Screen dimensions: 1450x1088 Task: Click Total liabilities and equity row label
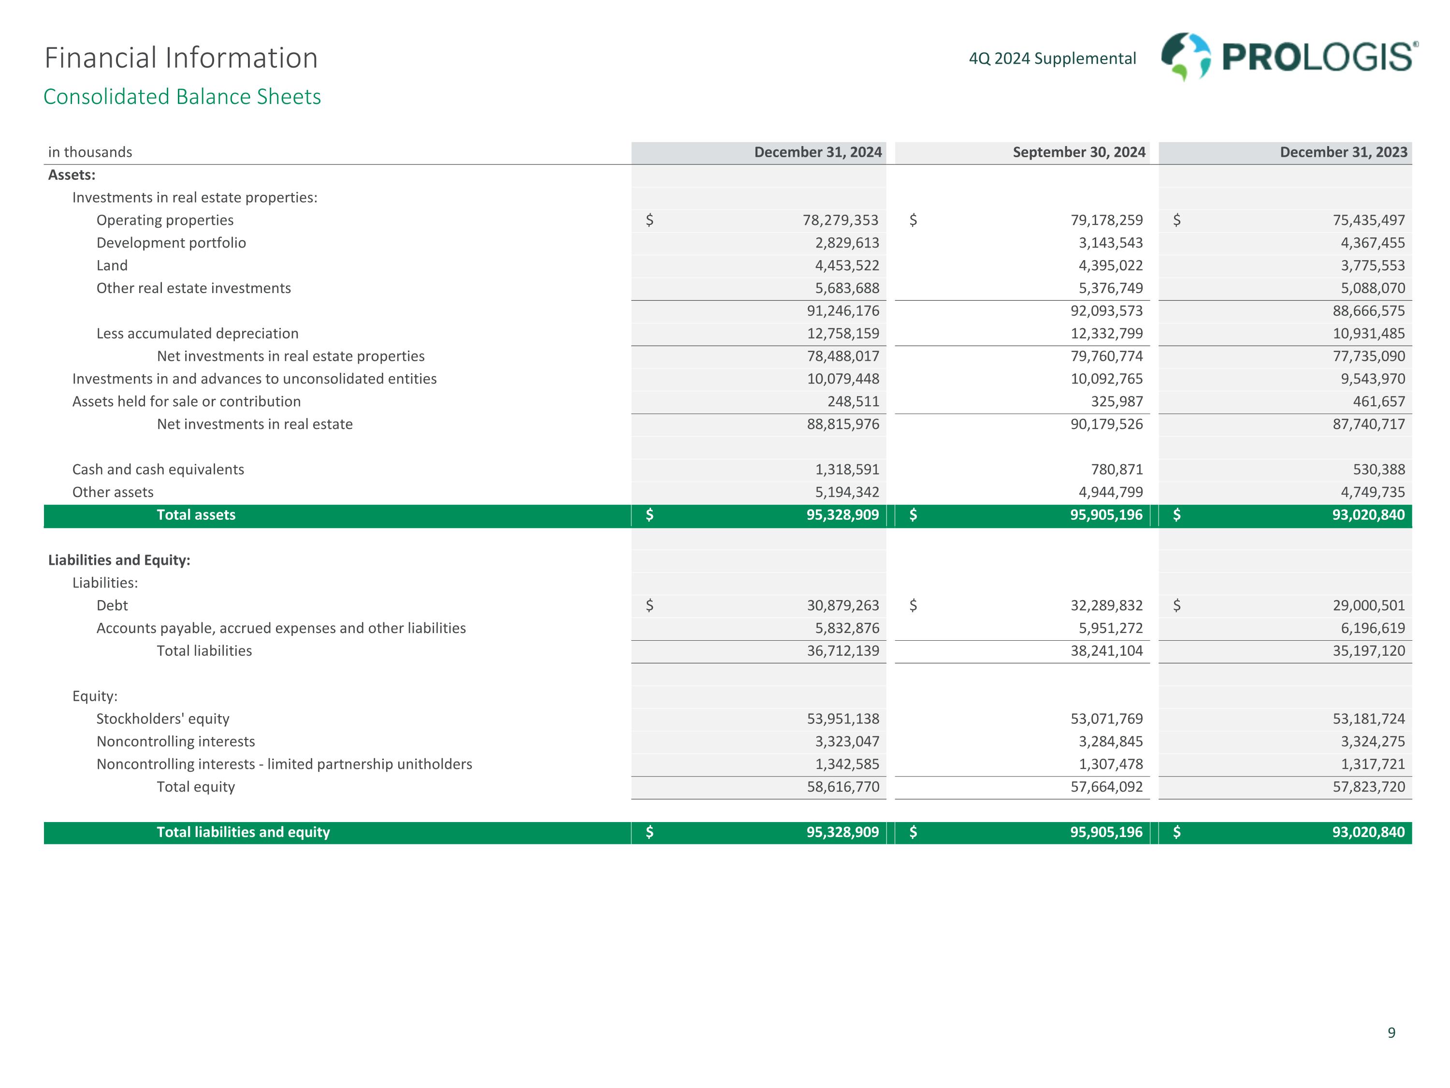click(x=243, y=832)
